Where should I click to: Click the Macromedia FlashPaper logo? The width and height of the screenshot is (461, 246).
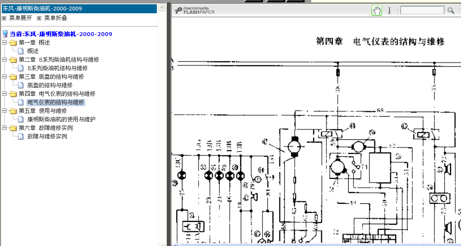pos(195,10)
